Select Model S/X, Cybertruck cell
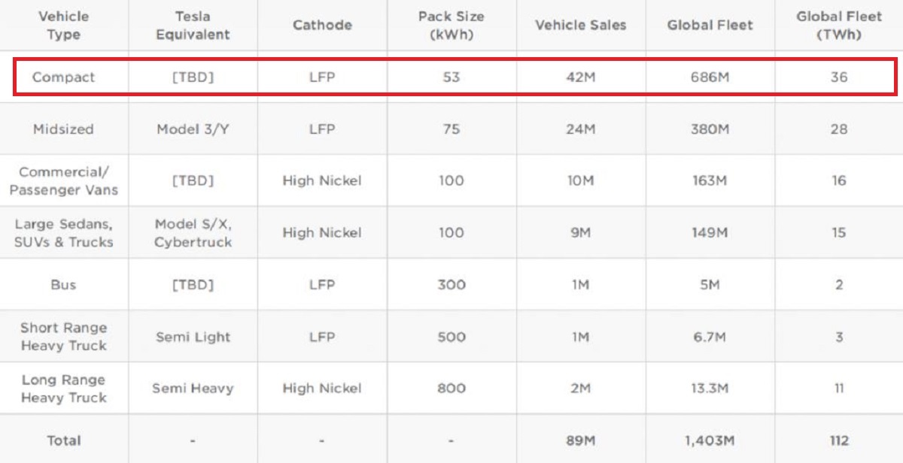This screenshot has width=903, height=463. 193,233
